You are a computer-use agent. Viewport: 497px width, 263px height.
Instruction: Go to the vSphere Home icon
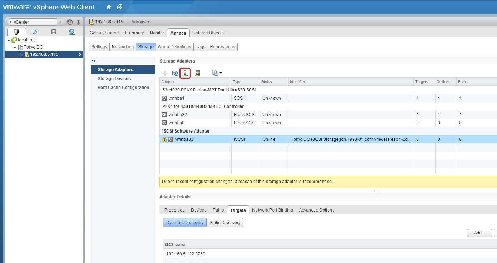109,7
